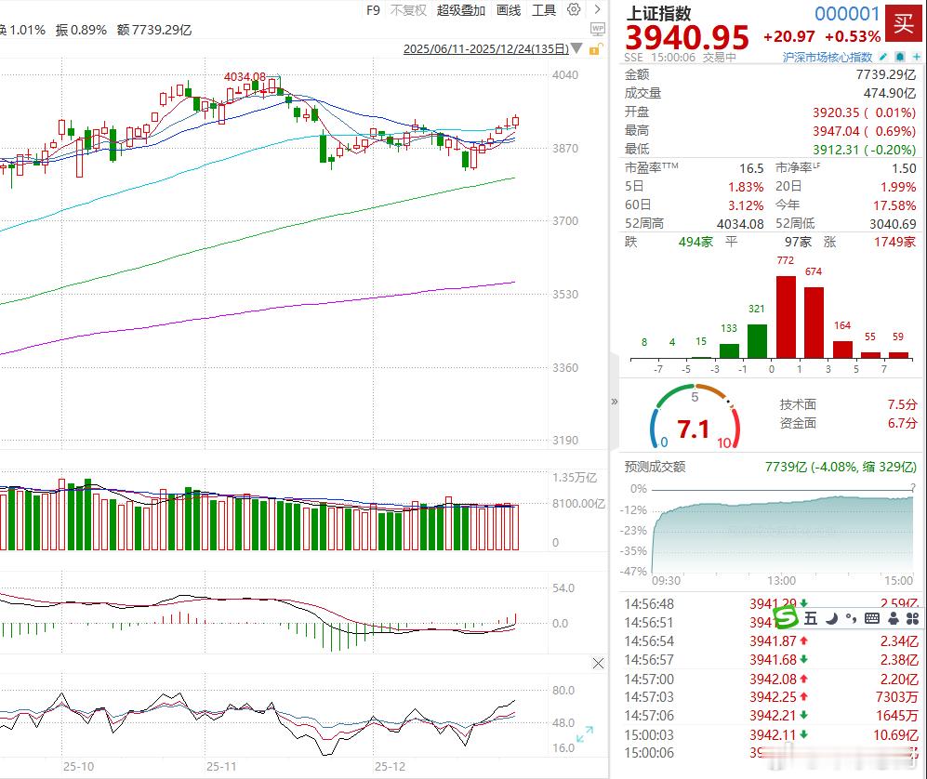Click Sogou user account icon
Image resolution: width=927 pixels, height=779 pixels.
pos(894,619)
